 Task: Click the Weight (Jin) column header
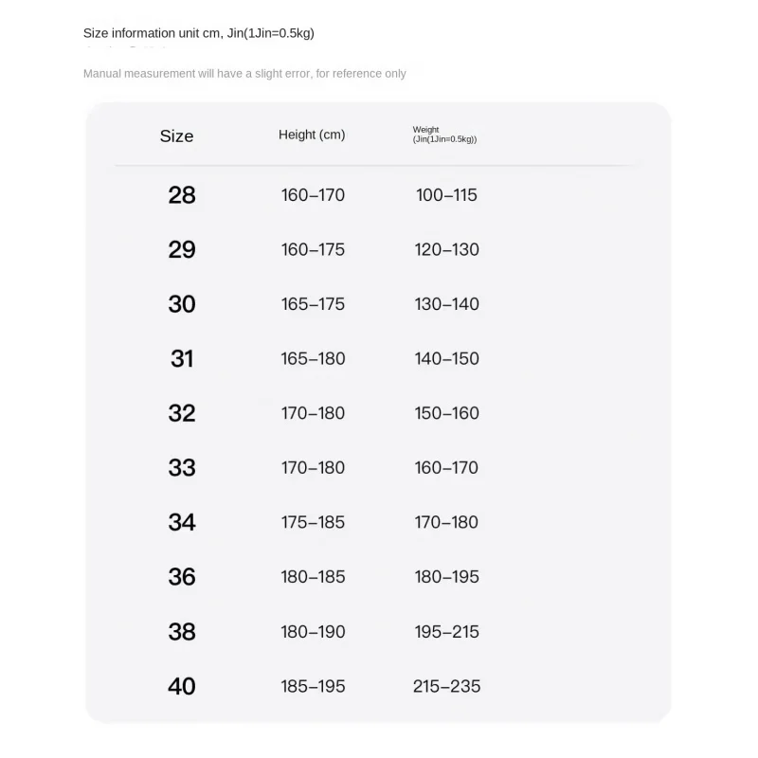444,135
